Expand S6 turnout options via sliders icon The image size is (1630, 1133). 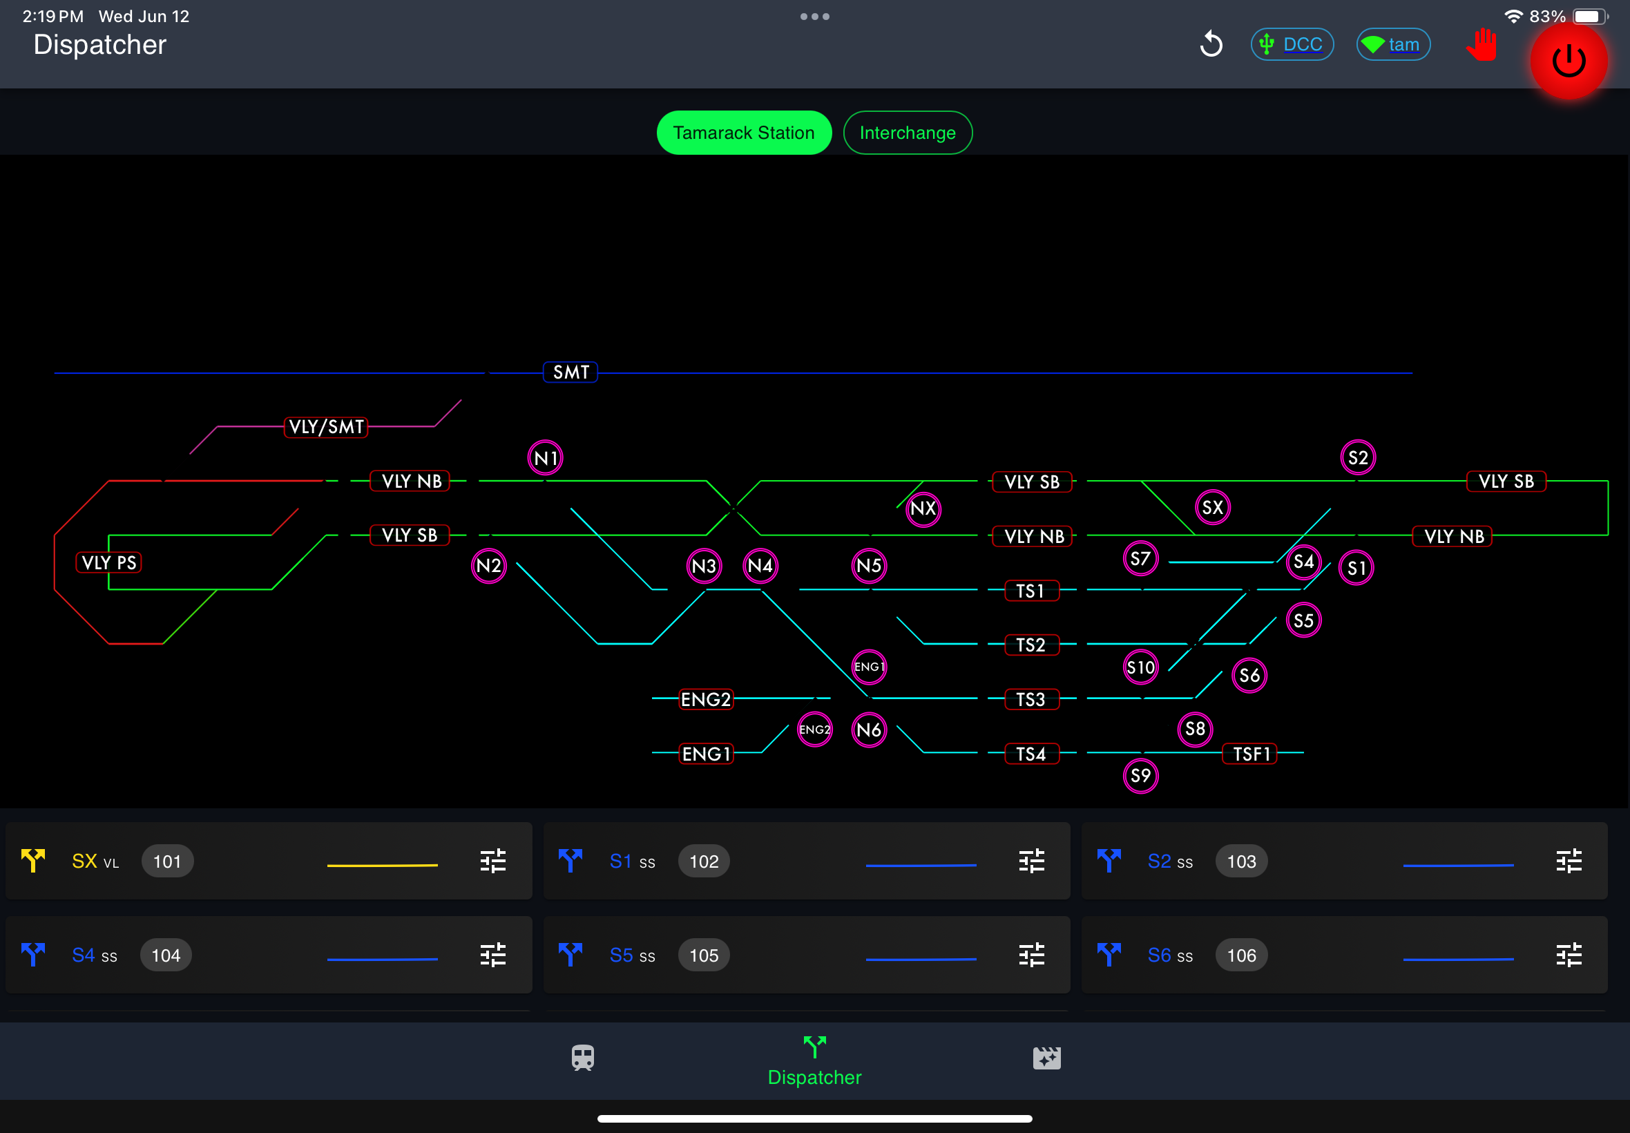tap(1569, 955)
